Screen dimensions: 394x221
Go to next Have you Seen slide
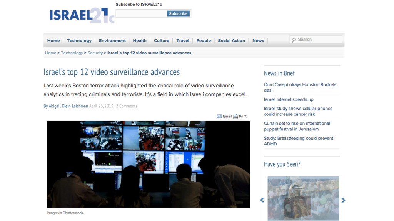(x=343, y=200)
